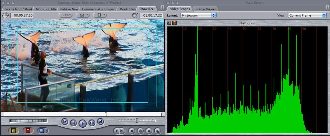Image resolution: width=330 pixels, height=136 pixels.
Task: Click the red Overwrite edit button
Action: (x=28, y=131)
